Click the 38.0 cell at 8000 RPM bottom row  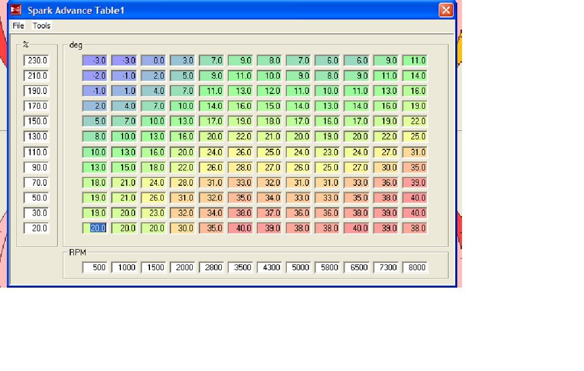pos(415,228)
